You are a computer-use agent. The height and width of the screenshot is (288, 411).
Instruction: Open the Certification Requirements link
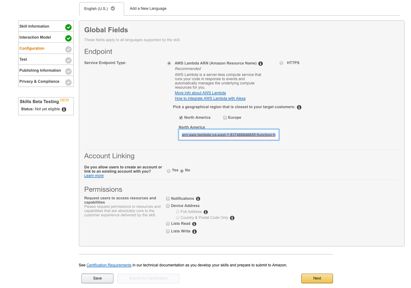(109, 265)
